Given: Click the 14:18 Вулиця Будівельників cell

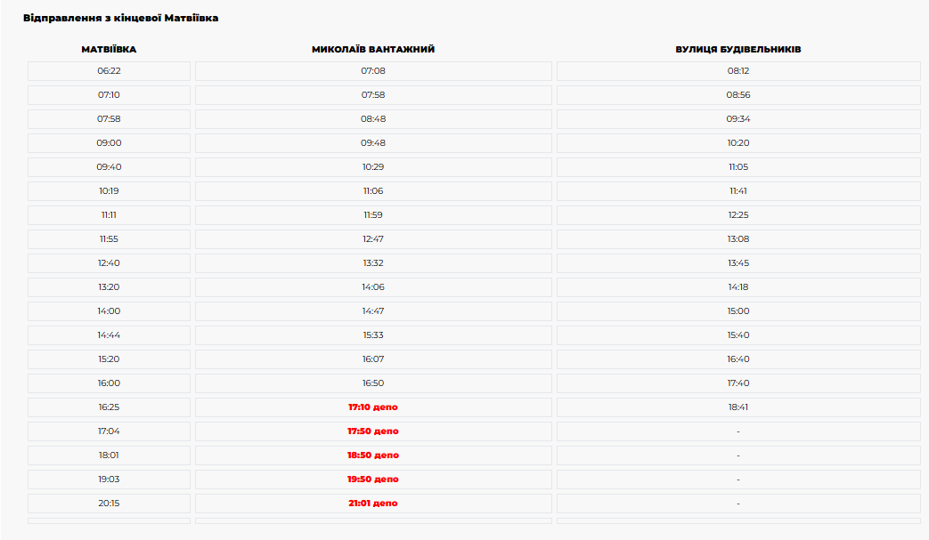Looking at the screenshot, I should [x=738, y=287].
